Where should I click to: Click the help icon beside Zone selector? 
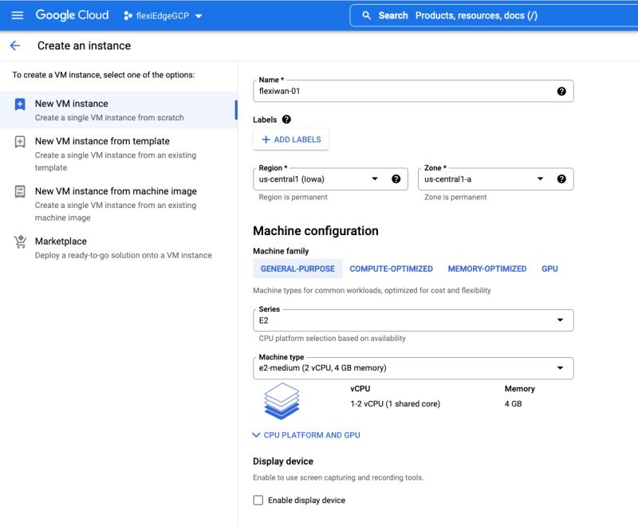tap(561, 179)
